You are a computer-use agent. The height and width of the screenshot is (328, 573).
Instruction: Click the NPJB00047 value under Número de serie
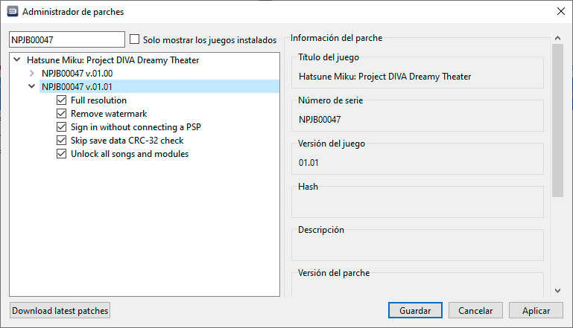(320, 120)
